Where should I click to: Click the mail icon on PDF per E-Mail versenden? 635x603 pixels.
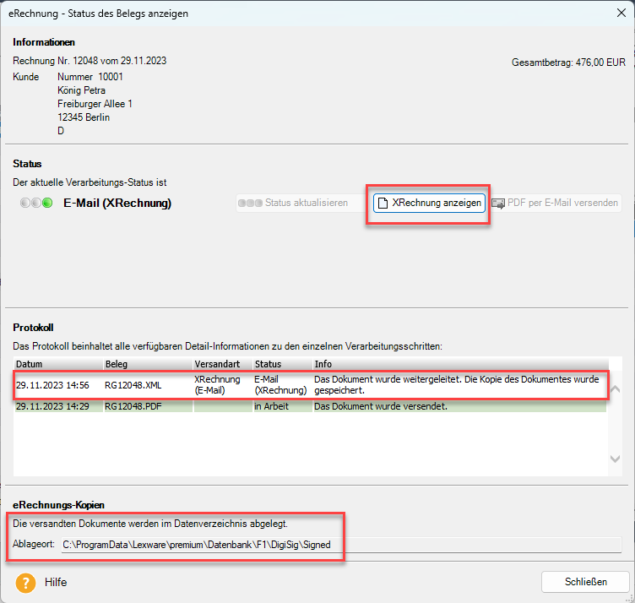click(497, 203)
